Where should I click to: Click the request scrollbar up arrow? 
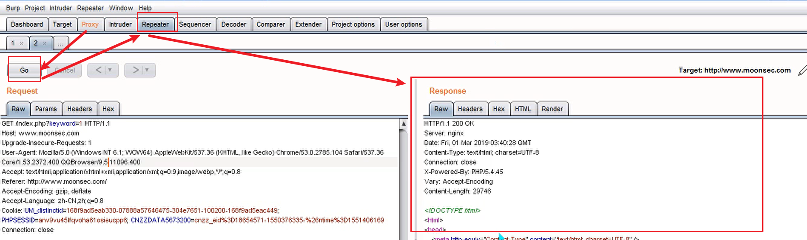(403, 124)
